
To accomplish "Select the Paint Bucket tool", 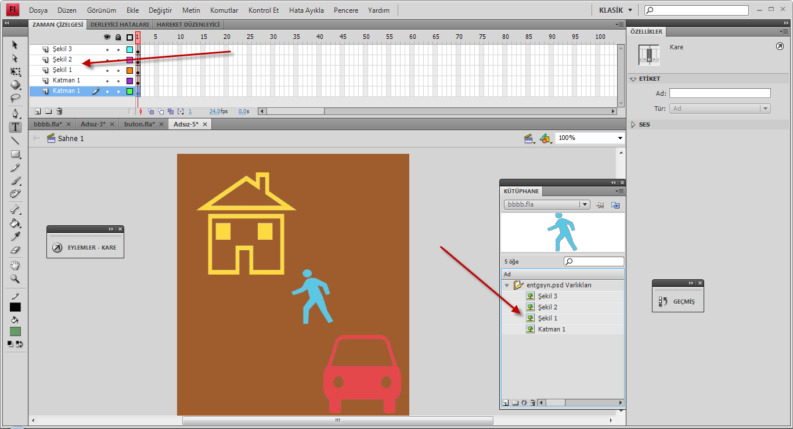I will pyautogui.click(x=15, y=223).
